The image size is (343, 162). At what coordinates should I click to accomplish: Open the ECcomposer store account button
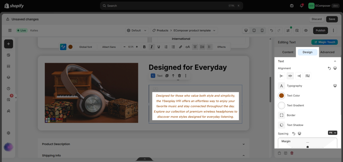(324, 6)
